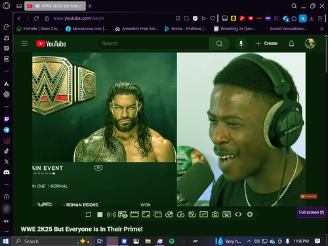Open Telegram in Opera sidebar
Screen dimensions: 328x246
tap(7, 130)
